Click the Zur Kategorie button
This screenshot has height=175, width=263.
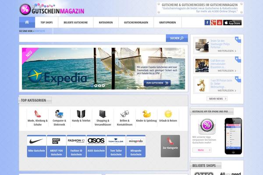point(170,146)
